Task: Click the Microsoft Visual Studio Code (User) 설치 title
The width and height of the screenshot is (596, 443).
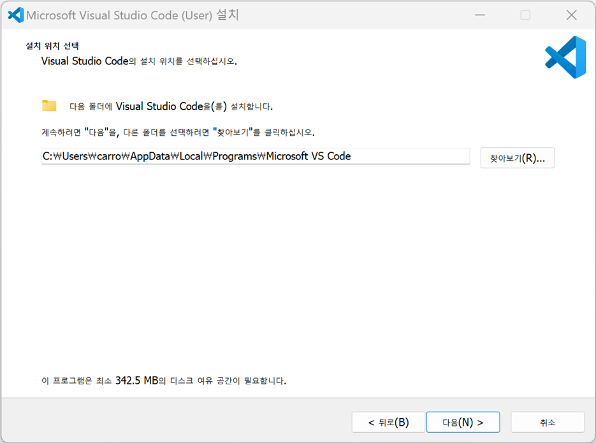Action: pyautogui.click(x=133, y=15)
